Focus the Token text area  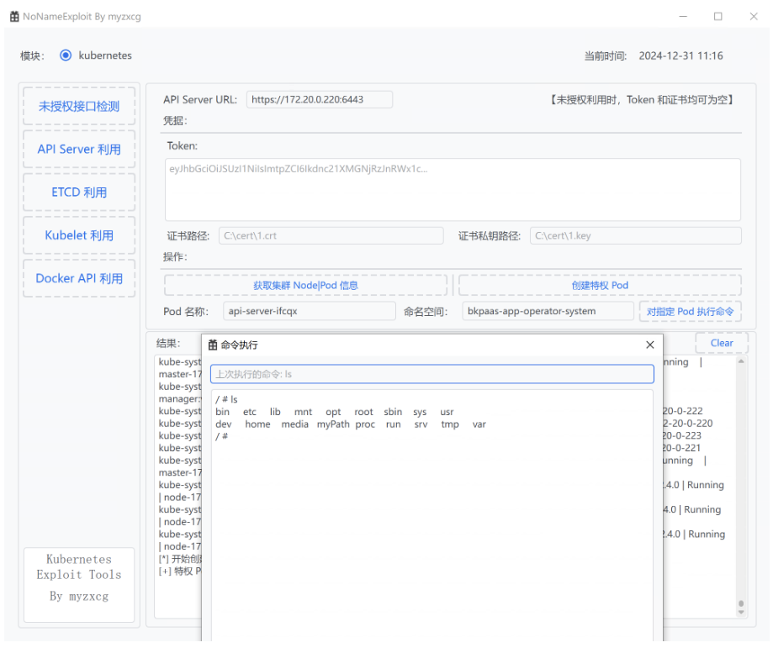click(453, 190)
